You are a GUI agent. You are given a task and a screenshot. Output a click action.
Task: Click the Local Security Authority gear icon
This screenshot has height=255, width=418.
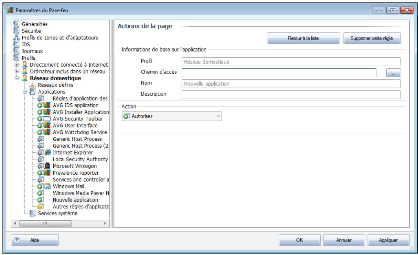(40, 159)
